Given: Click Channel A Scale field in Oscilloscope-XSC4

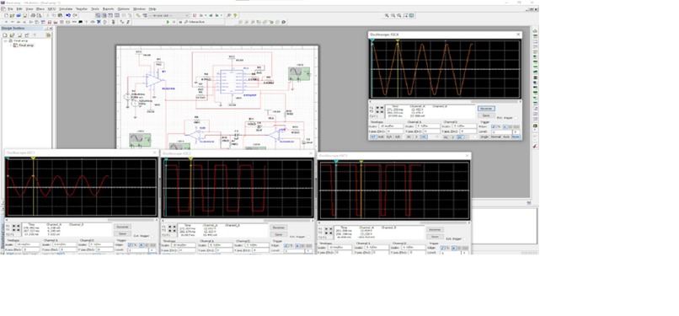Looking at the screenshot, I should (428, 126).
